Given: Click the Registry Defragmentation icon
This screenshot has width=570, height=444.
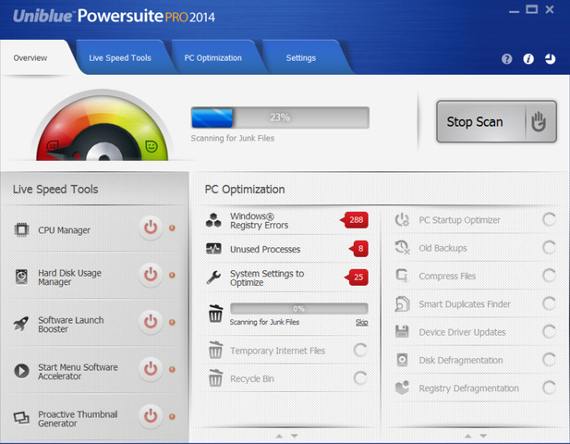Looking at the screenshot, I should (402, 388).
